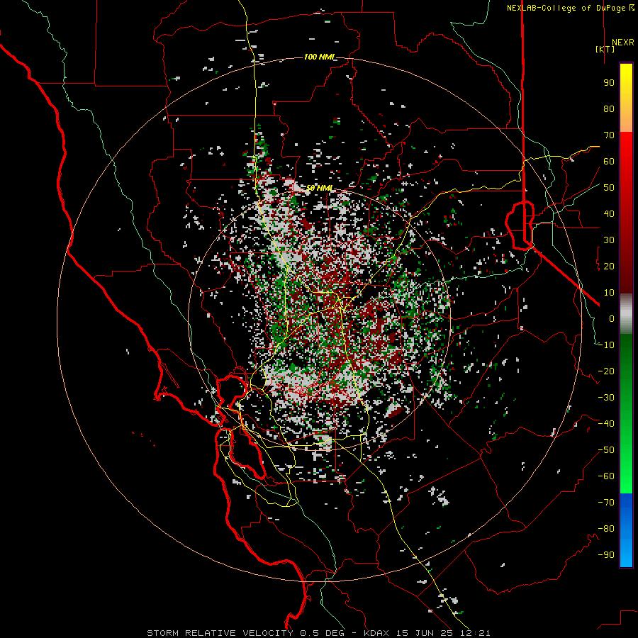The width and height of the screenshot is (638, 638).
Task: Select the 90 value on velocity scale
Action: pyautogui.click(x=609, y=83)
